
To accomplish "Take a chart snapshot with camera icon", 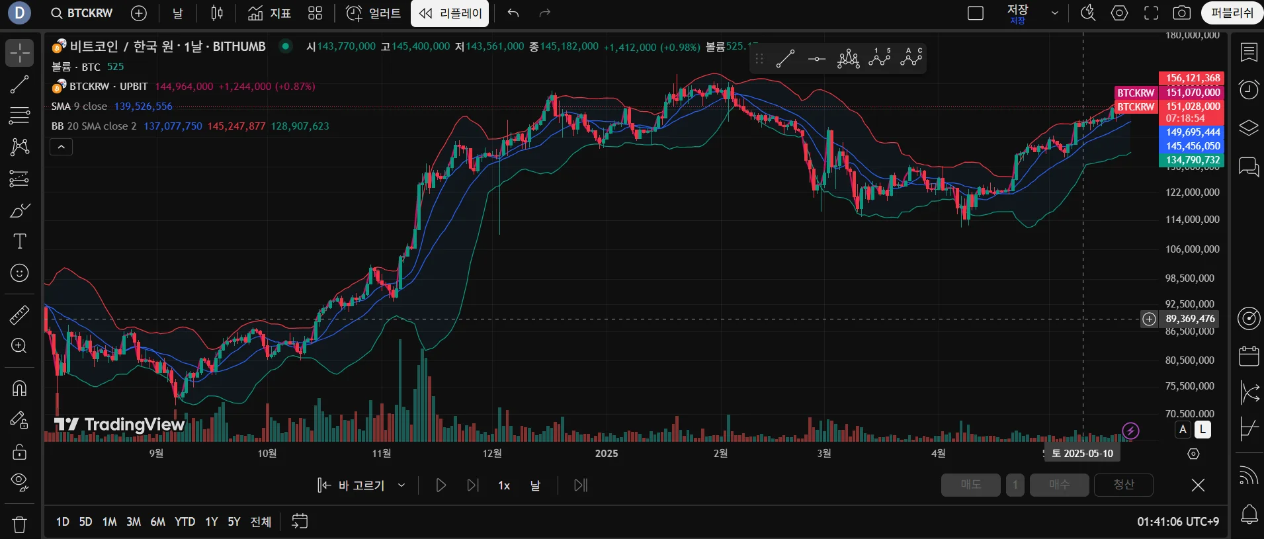I will (1181, 13).
